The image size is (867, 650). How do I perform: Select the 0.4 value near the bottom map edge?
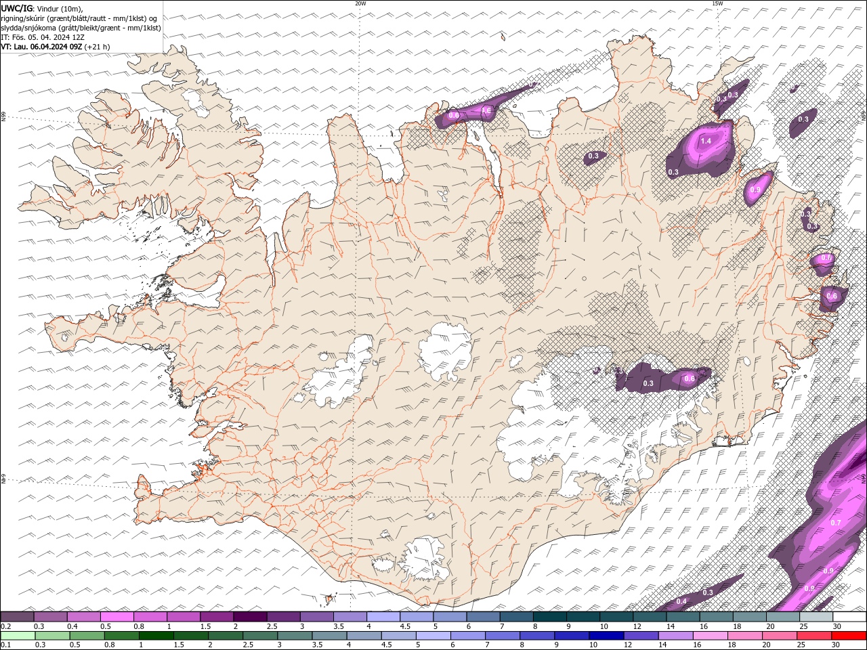click(681, 601)
